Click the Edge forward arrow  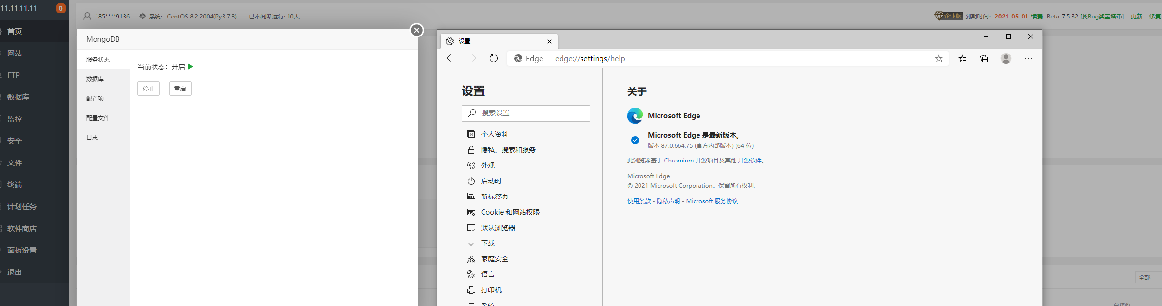pos(472,58)
